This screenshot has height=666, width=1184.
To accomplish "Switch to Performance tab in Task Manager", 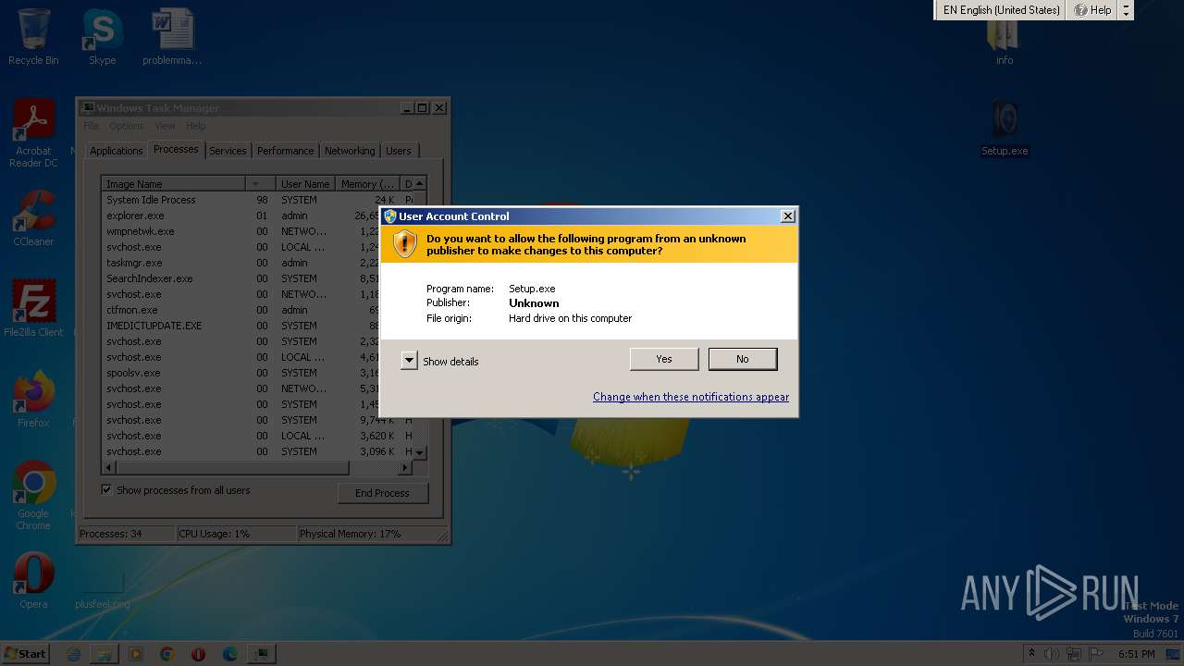I will click(x=285, y=151).
